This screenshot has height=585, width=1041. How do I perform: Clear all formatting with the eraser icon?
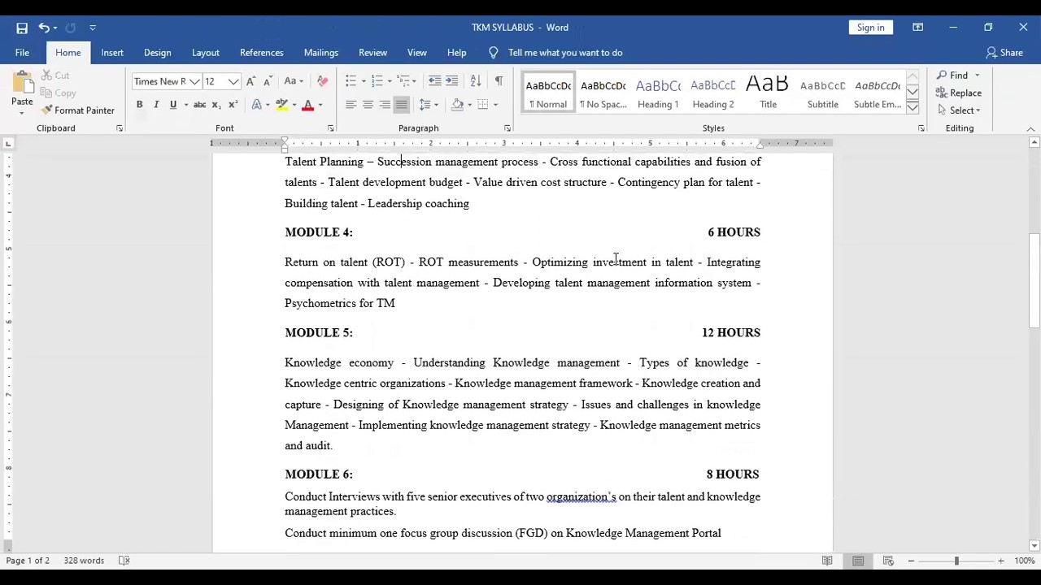click(322, 81)
